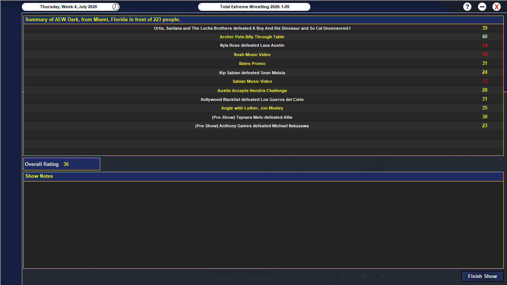This screenshot has height=285, width=507.
Task: Select the Archer Puts Billy Through Table segment
Action: 252,37
